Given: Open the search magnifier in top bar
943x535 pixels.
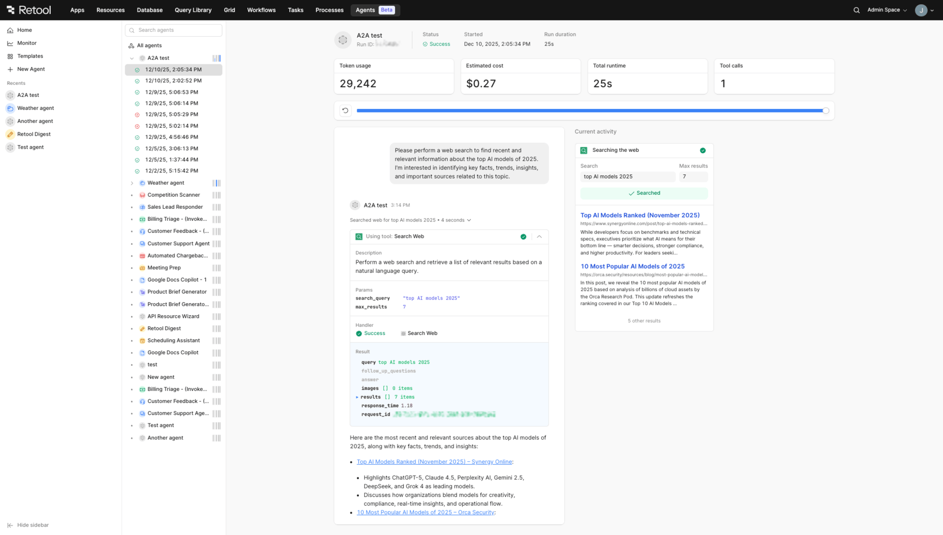Looking at the screenshot, I should click(857, 10).
